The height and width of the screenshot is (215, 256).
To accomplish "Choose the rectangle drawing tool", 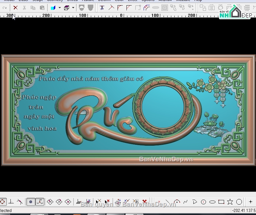I will tap(221, 202).
